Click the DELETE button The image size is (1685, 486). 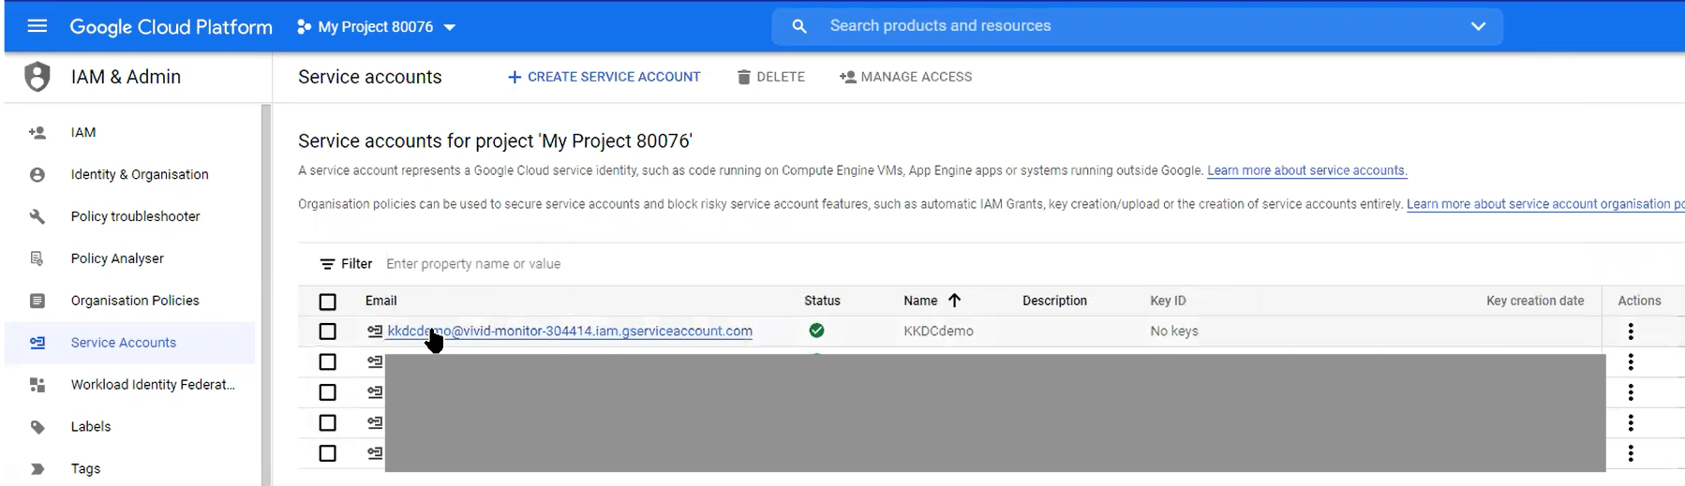click(770, 77)
